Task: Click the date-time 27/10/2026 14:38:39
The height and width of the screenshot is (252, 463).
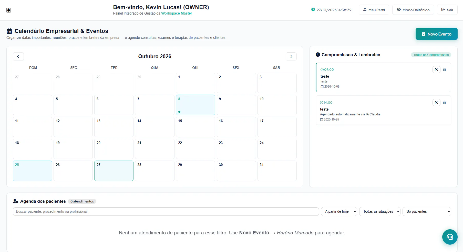Action: point(334,10)
